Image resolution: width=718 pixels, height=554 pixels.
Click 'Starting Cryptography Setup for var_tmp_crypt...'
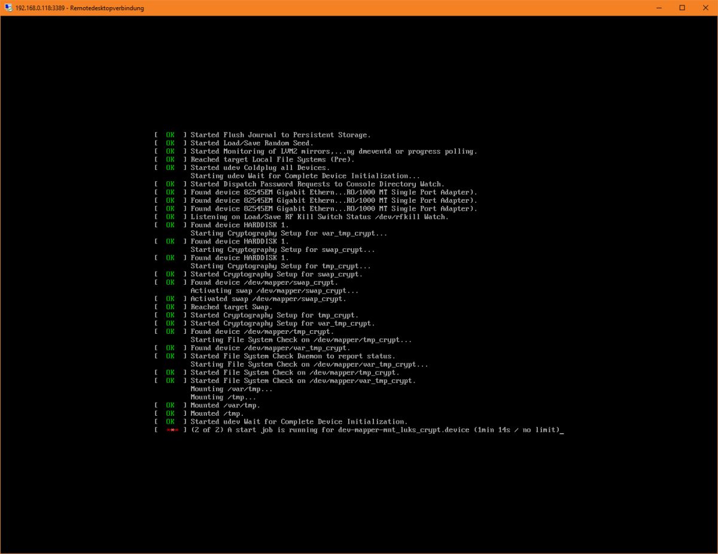[x=289, y=233]
